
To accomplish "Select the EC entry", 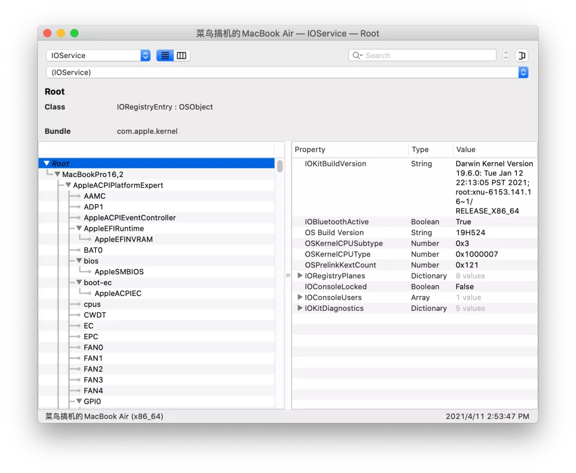I will point(89,326).
